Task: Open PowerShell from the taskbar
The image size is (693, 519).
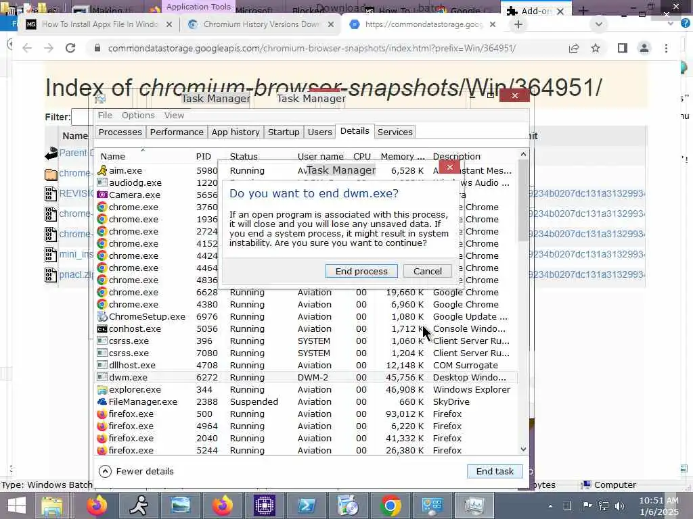Action: click(307, 505)
